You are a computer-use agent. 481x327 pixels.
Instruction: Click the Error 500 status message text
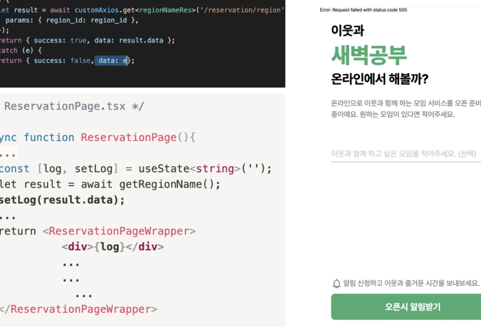tap(364, 10)
